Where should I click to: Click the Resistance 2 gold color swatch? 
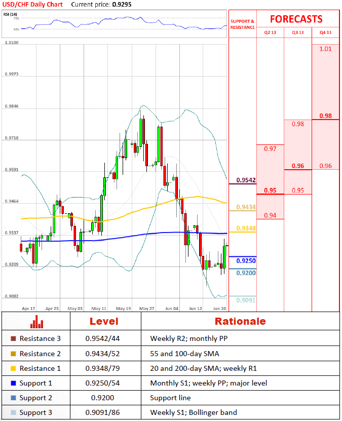(13, 354)
